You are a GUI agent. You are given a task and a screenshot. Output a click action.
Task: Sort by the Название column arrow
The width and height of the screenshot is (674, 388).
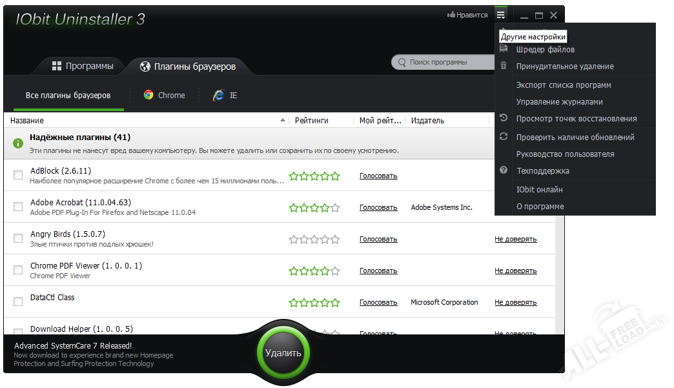point(282,121)
